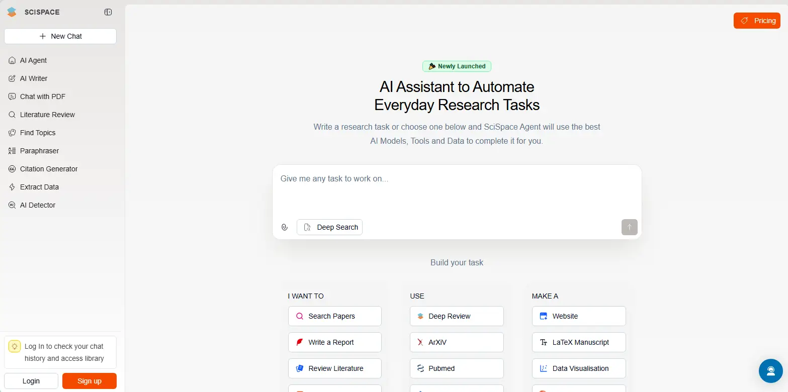Click the 'I WANT TO' heading
This screenshot has width=788, height=392.
(x=306, y=296)
